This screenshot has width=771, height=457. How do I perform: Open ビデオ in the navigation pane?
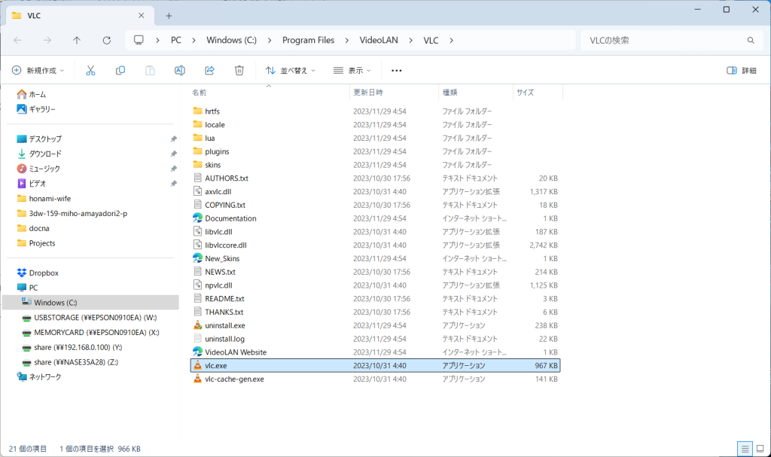(x=31, y=184)
